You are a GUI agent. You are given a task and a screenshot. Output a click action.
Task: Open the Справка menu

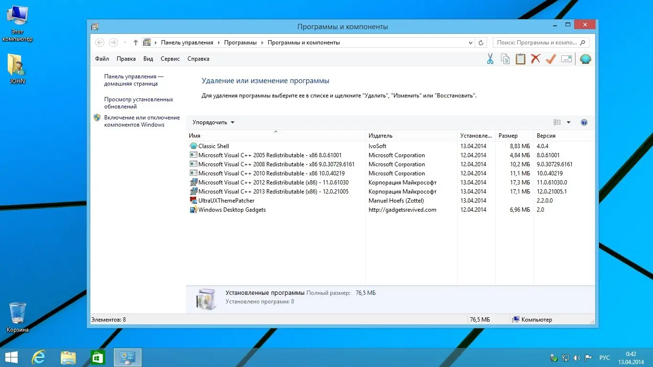coord(198,59)
